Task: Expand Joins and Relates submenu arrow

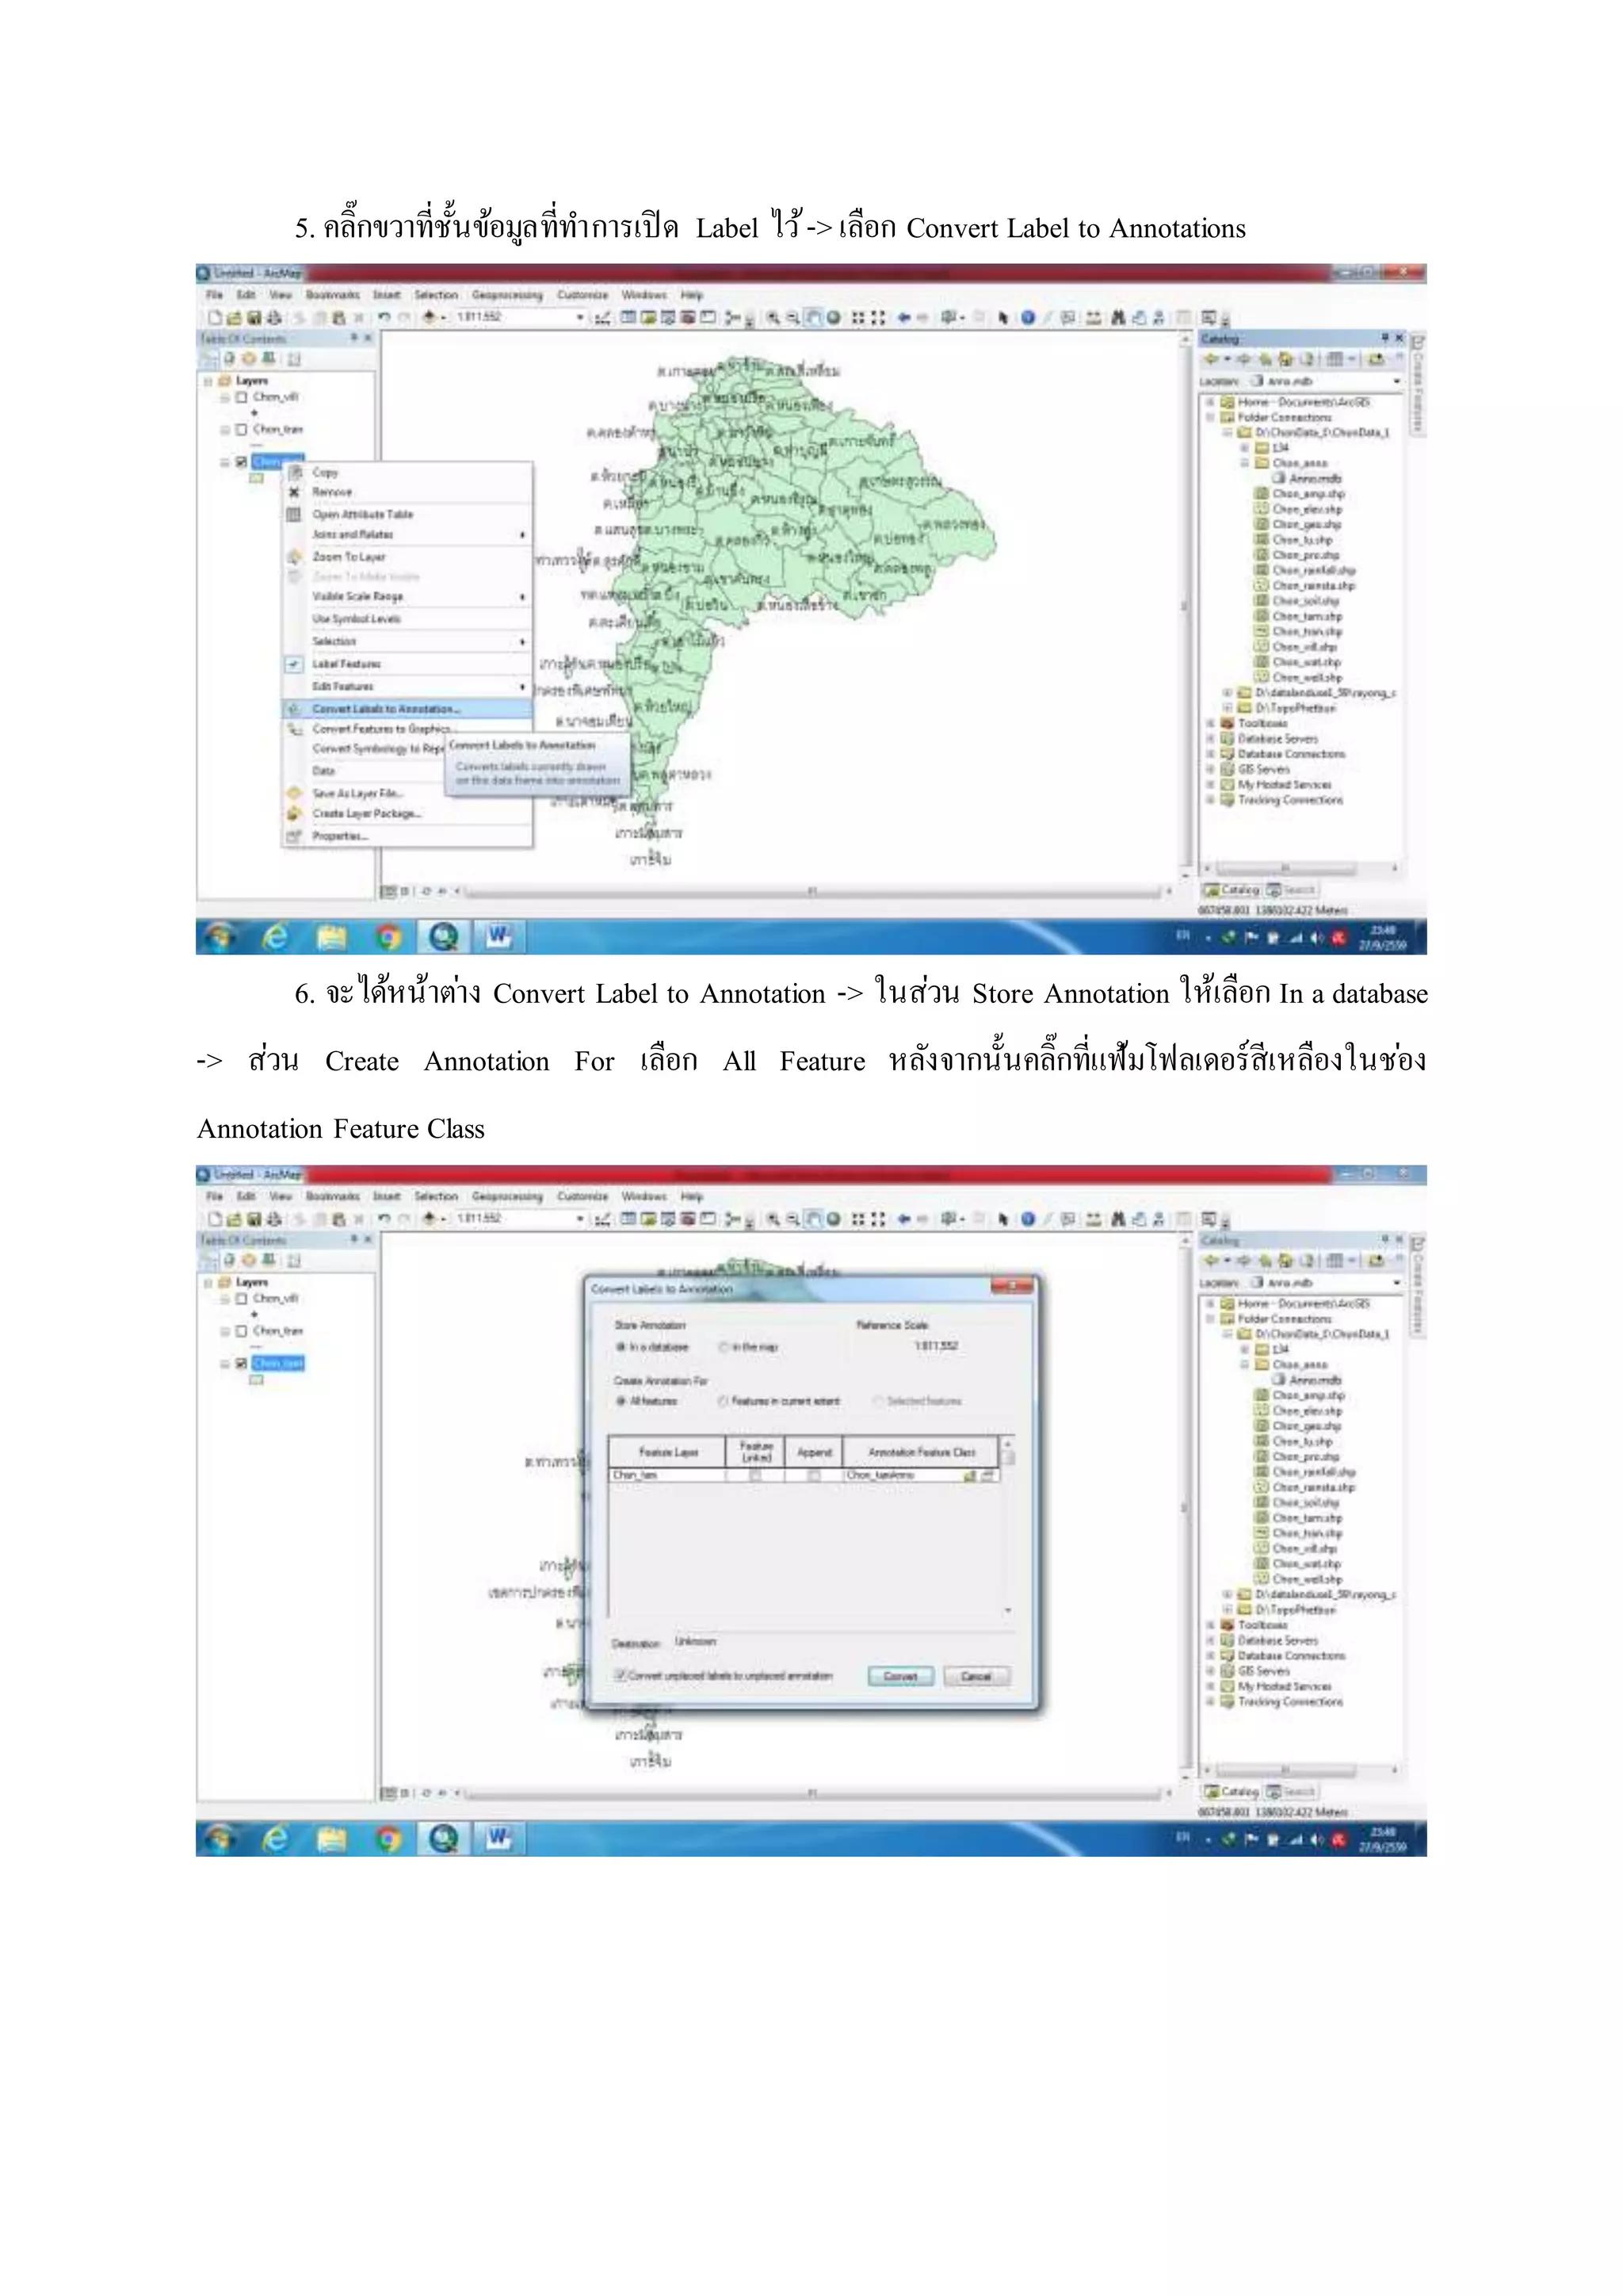Action: (x=523, y=535)
